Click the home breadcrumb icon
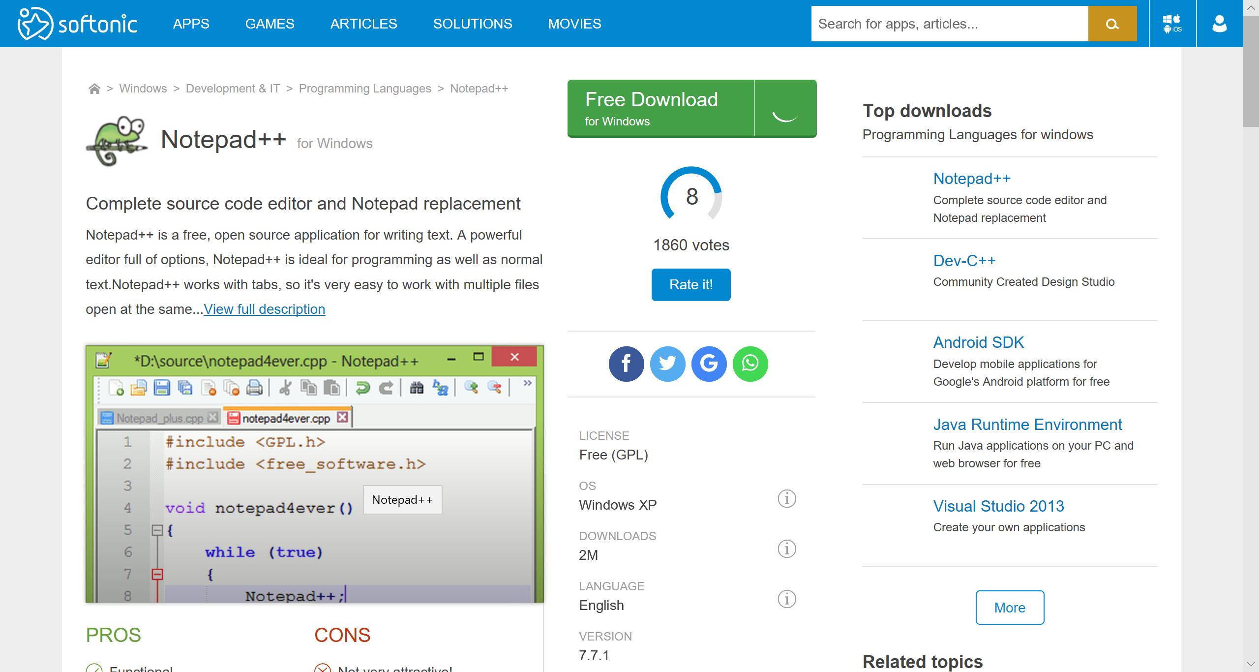Image resolution: width=1259 pixels, height=672 pixels. coord(94,89)
